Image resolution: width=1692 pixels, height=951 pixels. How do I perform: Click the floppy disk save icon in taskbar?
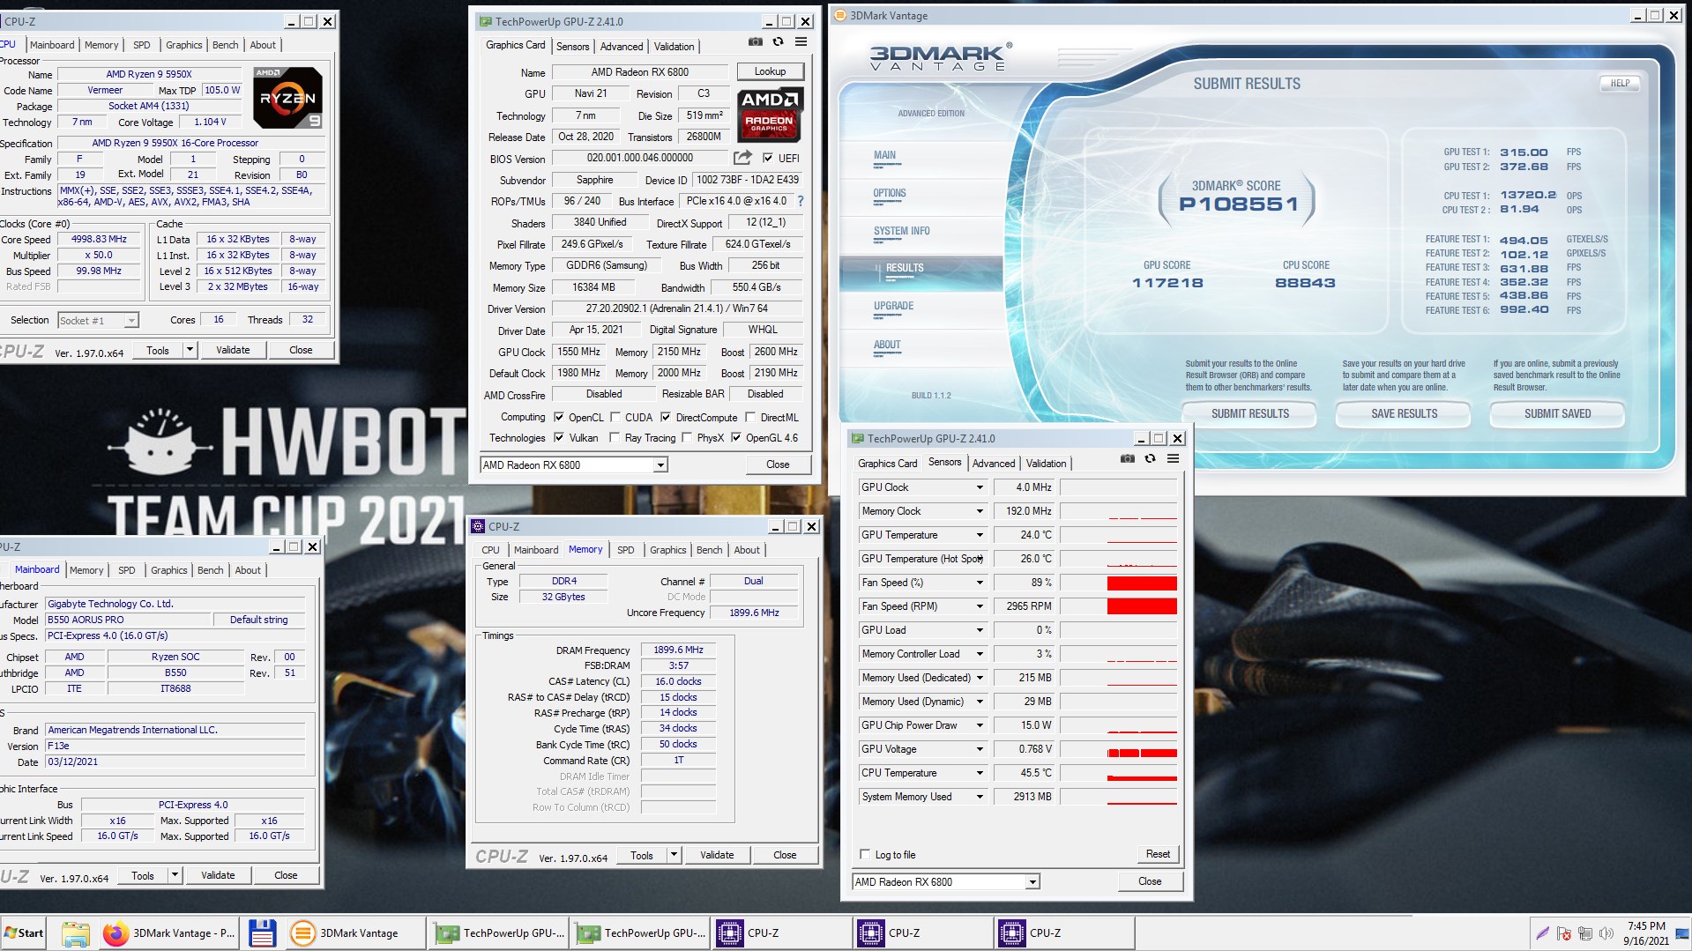coord(262,932)
